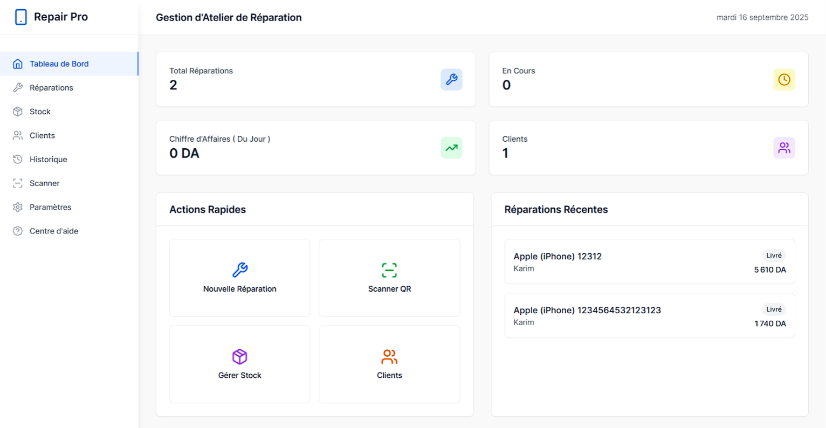Click the green trend icon in Chiffre d'Affaires
The image size is (826, 428).
click(451, 148)
